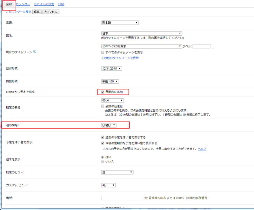Click the キャンセル button
Screen dimensions: 254x210
pyautogui.click(x=51, y=11)
